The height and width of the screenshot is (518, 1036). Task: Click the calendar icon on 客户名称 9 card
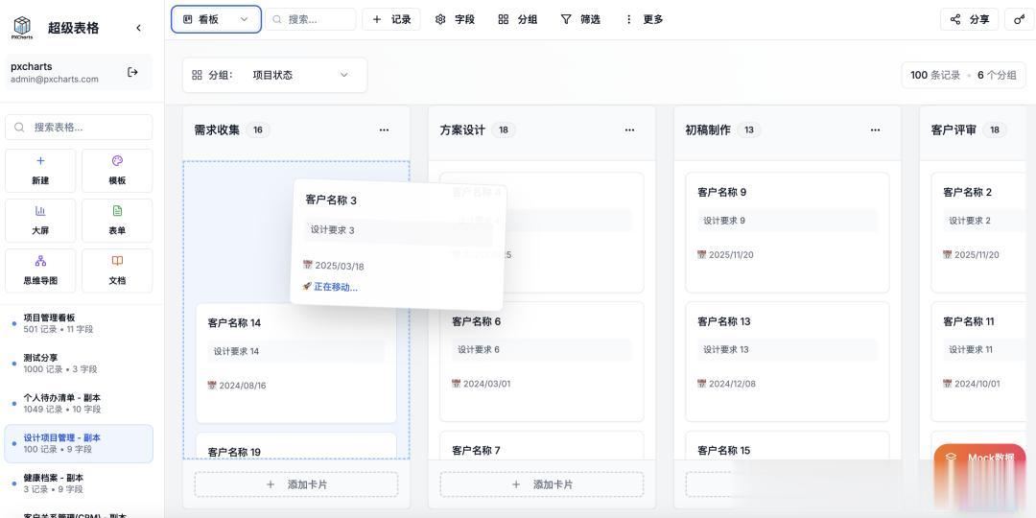pyautogui.click(x=701, y=254)
